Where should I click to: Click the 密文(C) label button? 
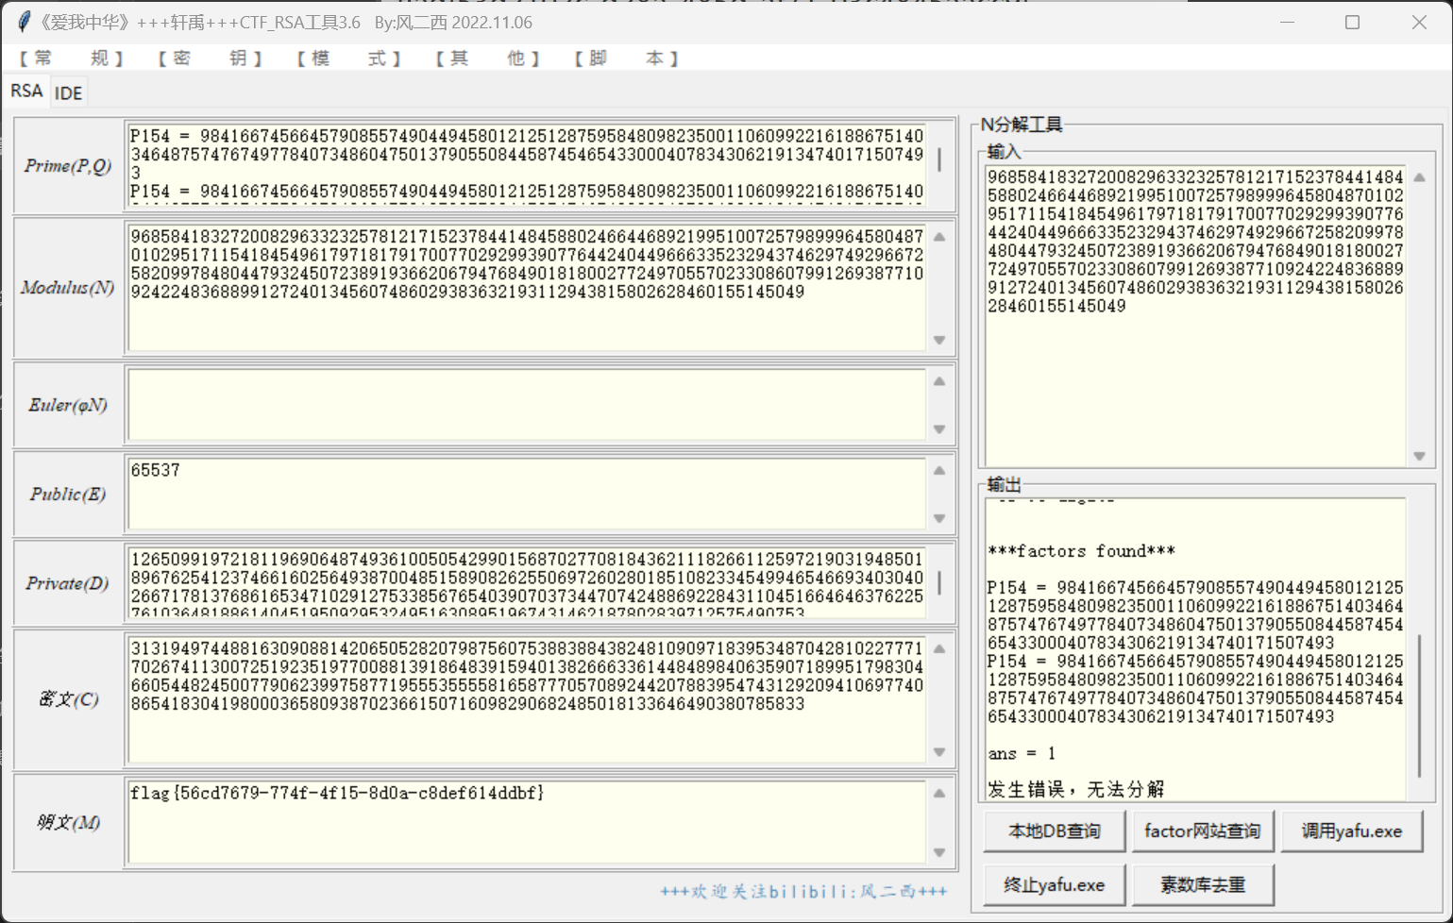coord(68,699)
